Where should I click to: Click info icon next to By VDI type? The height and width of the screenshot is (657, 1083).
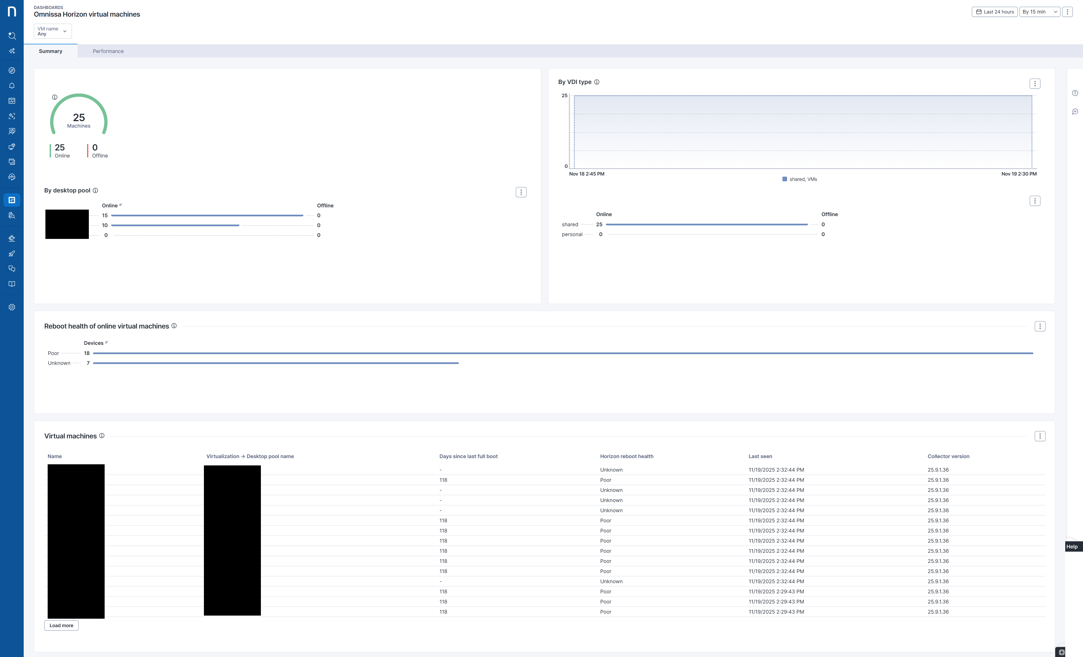pyautogui.click(x=596, y=82)
